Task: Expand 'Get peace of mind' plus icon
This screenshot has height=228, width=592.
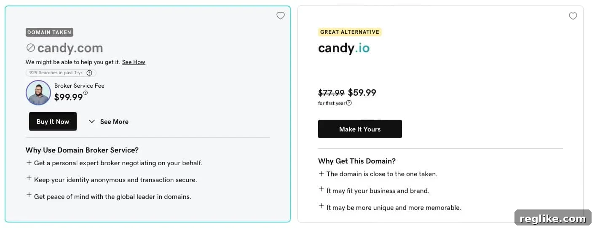Action: click(x=29, y=195)
